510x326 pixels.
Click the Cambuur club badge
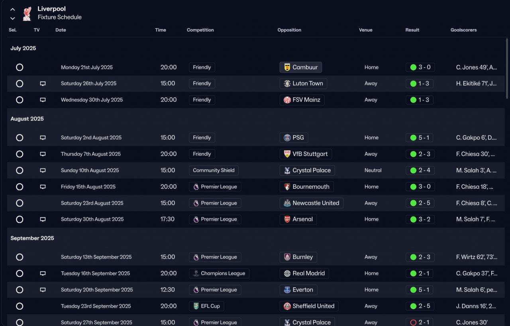(287, 67)
